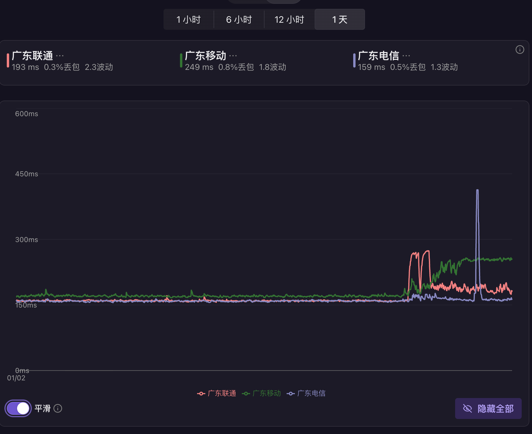This screenshot has height=434, width=532.
Task: Open the ellipsis menu next to 广东电信
Action: tap(406, 56)
